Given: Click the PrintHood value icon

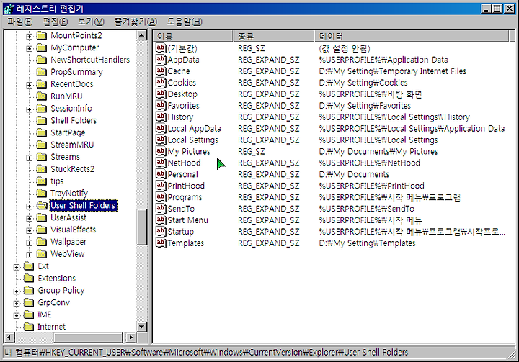Looking at the screenshot, I should (x=161, y=186).
